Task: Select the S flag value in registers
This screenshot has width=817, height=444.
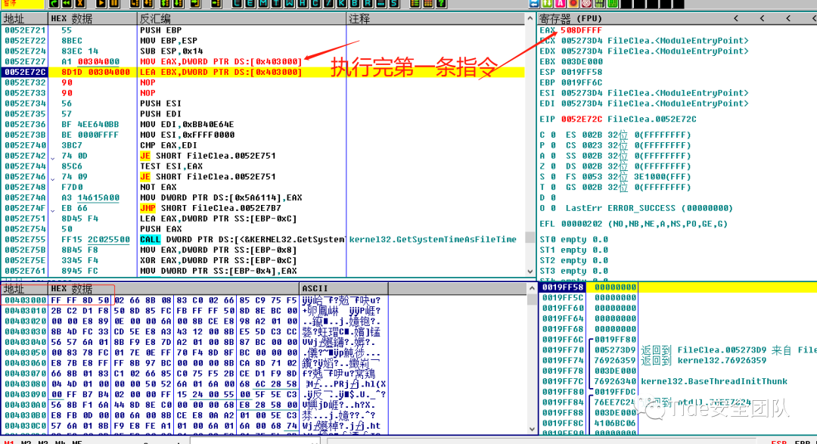Action: click(553, 177)
